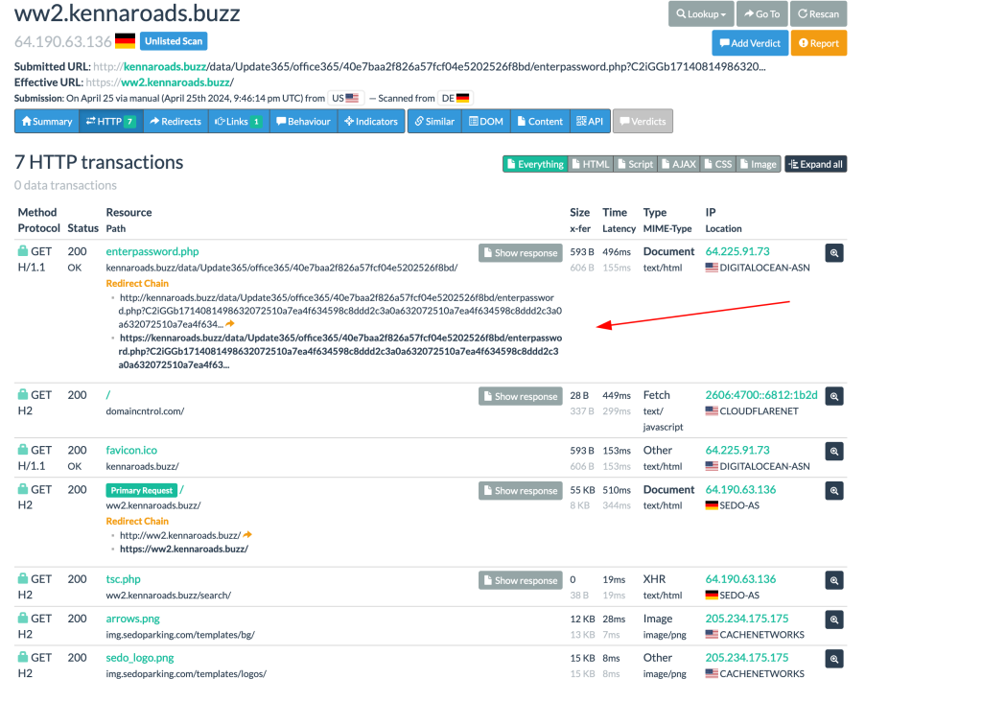Click IP 64.225.91.73 in enterpassword.php row
982x702 pixels.
pyautogui.click(x=737, y=251)
